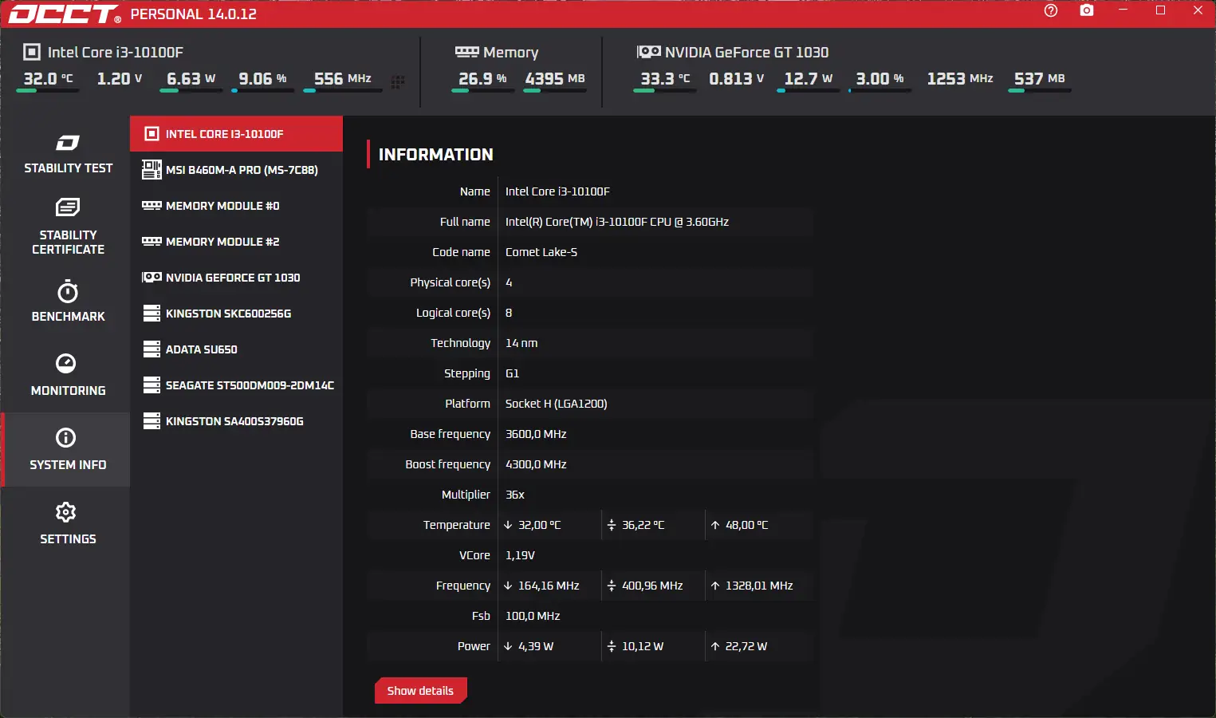The image size is (1216, 718).
Task: Take a screenshot with the camera icon
Action: coord(1087,10)
